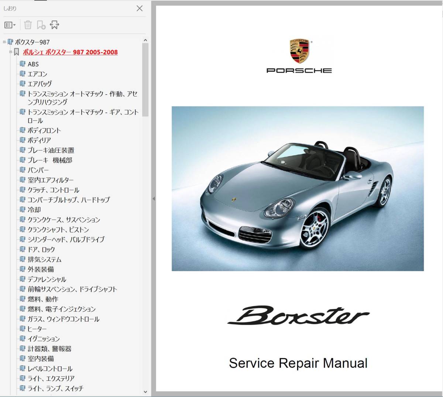The image size is (443, 397).
Task: Open the ブレーキ油圧装置 bookmark
Action: 51,150
